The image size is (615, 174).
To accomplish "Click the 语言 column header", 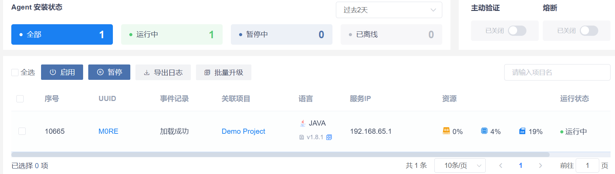I will click(x=306, y=99).
